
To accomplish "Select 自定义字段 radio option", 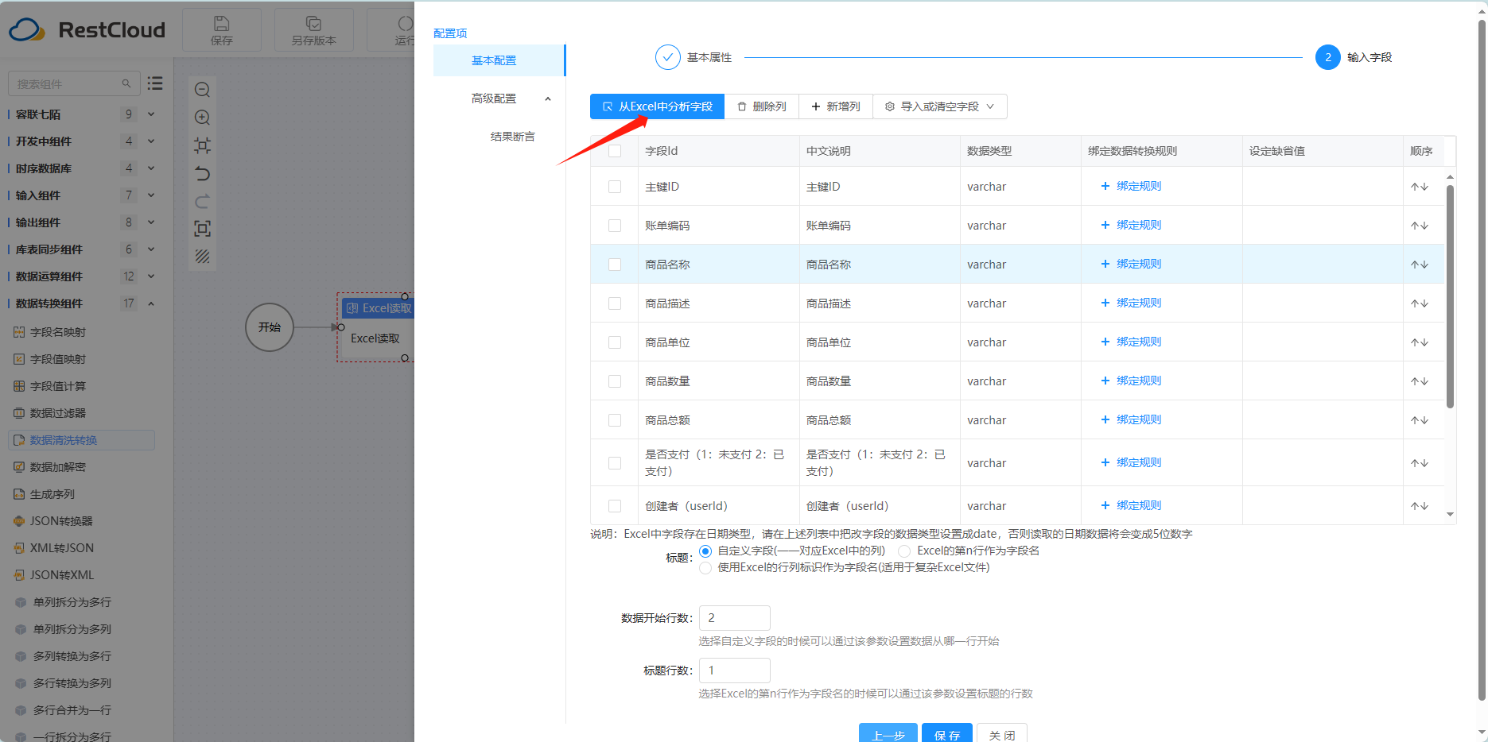I will (705, 551).
